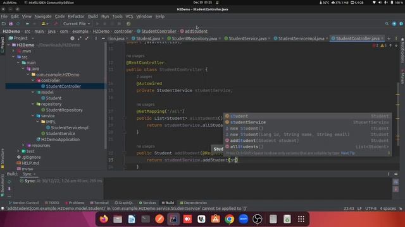Click the Run green play icon
The height and width of the screenshot is (227, 405).
97,24
